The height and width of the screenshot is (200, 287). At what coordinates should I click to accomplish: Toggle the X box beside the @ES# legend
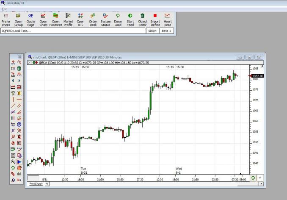coord(29,63)
